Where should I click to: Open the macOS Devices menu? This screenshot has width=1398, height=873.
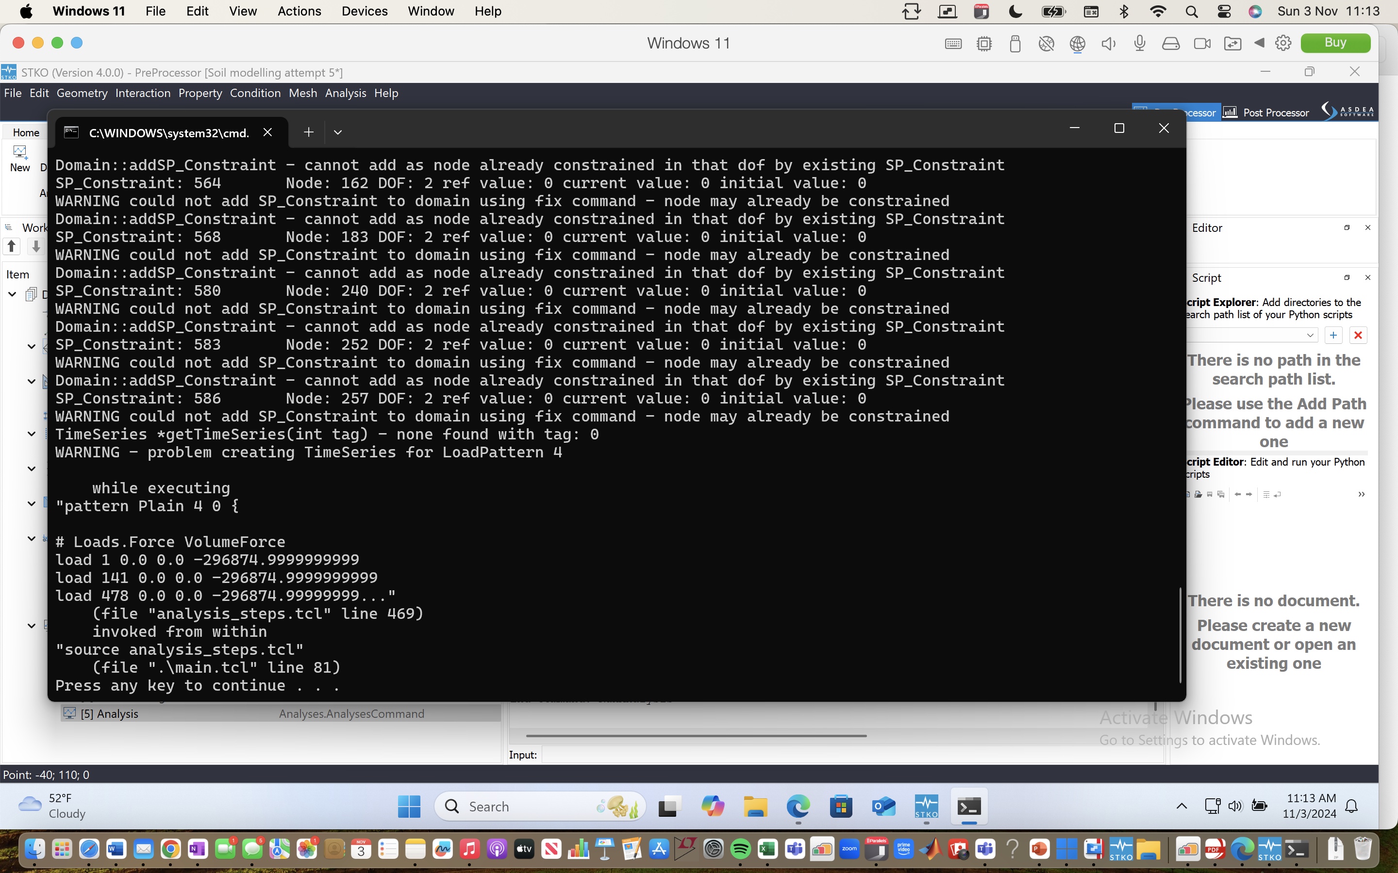(365, 11)
